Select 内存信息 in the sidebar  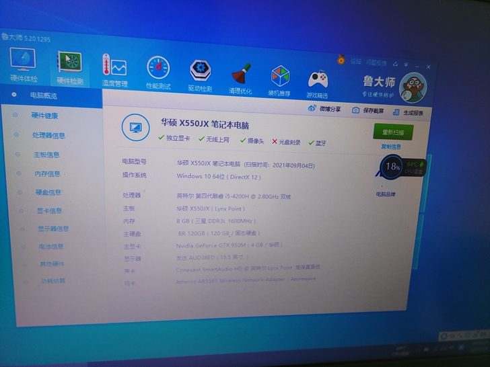point(48,173)
